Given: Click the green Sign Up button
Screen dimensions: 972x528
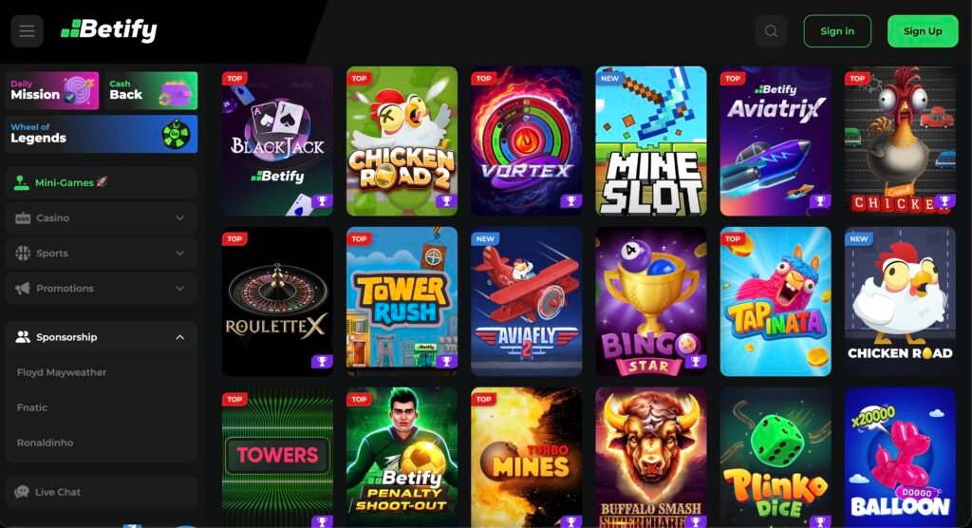Looking at the screenshot, I should (923, 31).
